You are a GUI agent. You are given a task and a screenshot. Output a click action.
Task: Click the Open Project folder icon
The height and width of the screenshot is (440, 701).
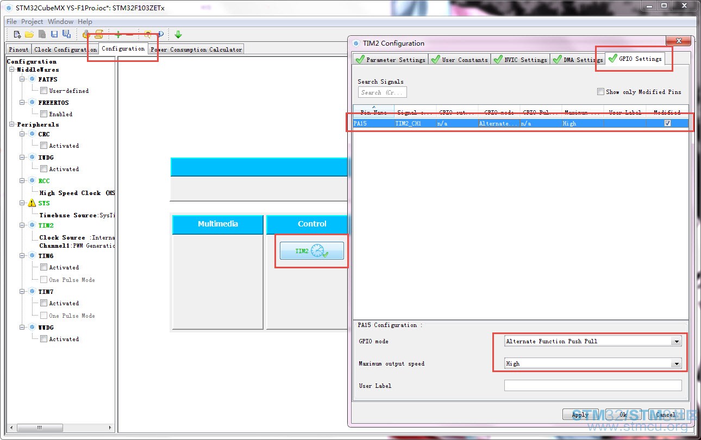(x=29, y=34)
